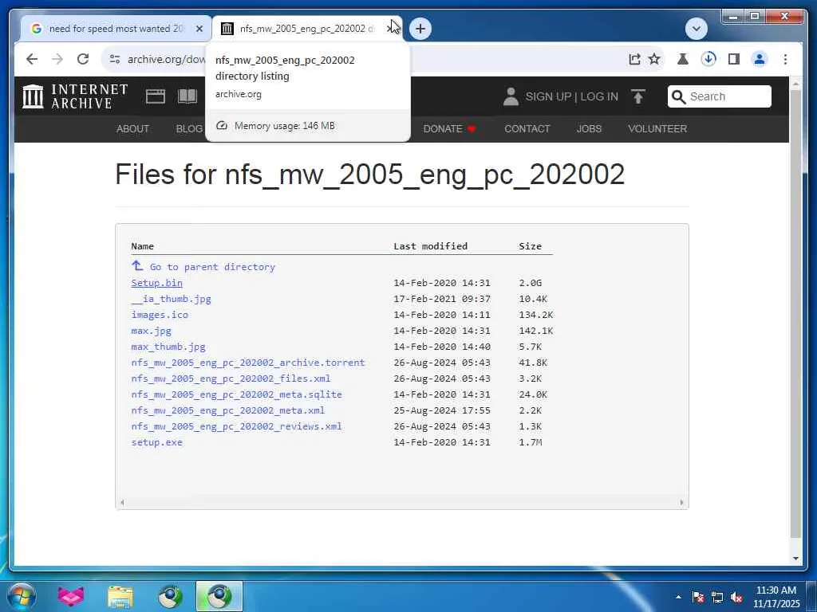The height and width of the screenshot is (612, 817).
Task: Bookmark this page with the star icon
Action: (654, 59)
